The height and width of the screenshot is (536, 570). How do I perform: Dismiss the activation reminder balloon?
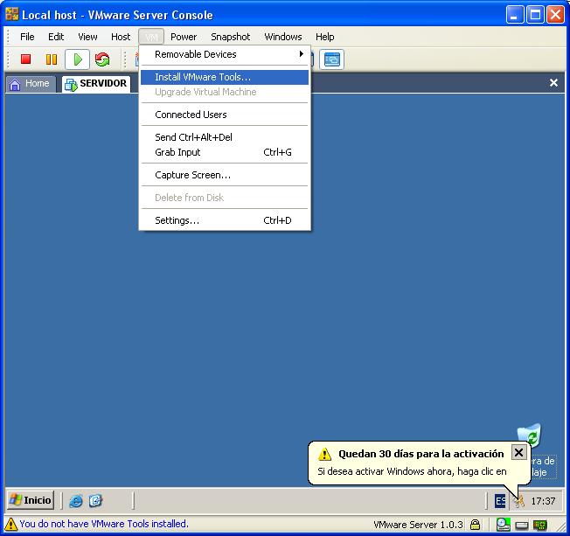point(518,452)
